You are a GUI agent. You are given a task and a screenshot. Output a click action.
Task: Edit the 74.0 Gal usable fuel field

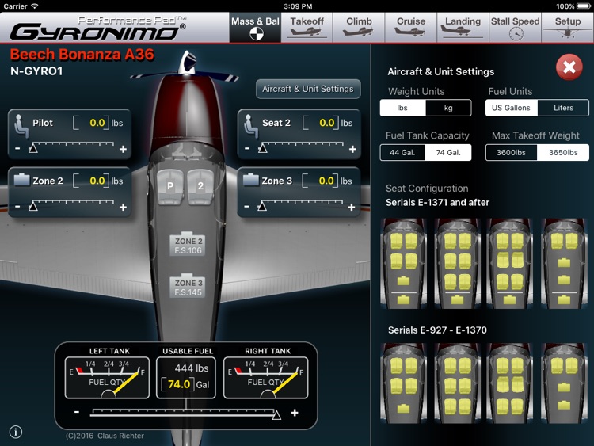(x=178, y=384)
